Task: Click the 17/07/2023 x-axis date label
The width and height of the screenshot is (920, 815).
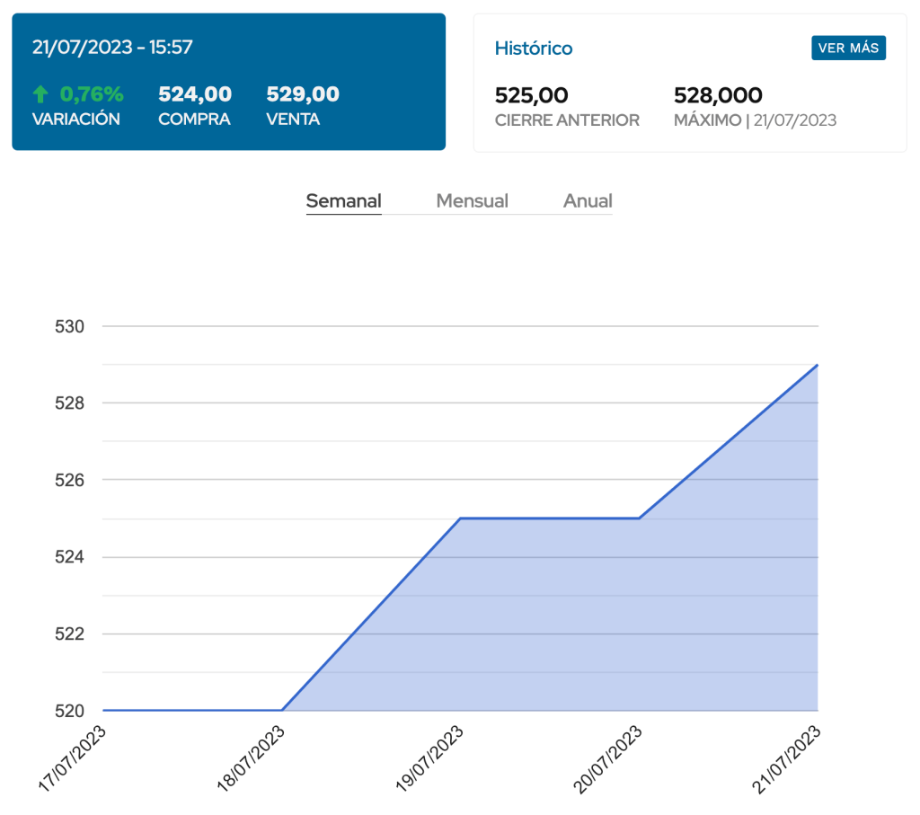Action: point(73,759)
